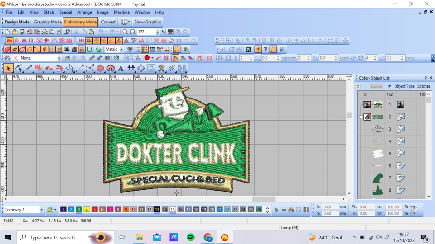
Task: Select object row 7 in Color-Object List
Action: [391, 178]
